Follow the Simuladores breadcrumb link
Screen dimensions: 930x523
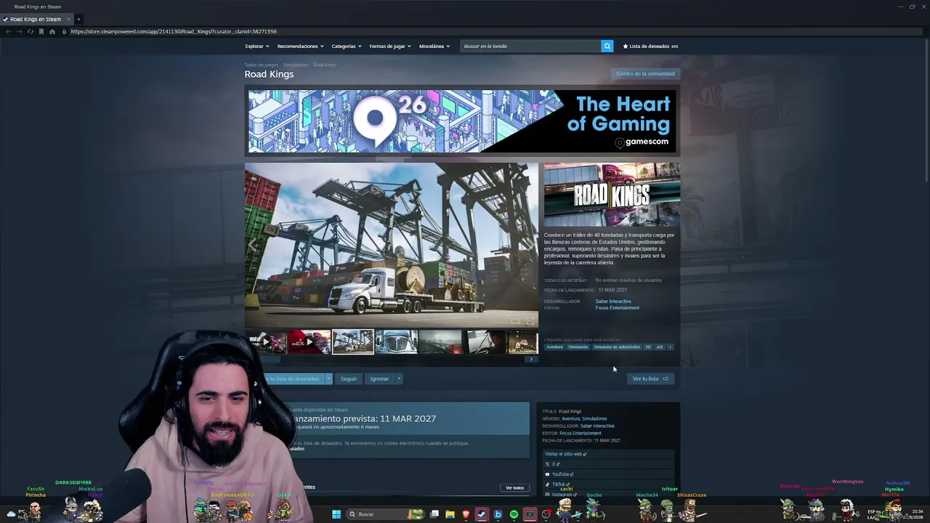point(296,65)
